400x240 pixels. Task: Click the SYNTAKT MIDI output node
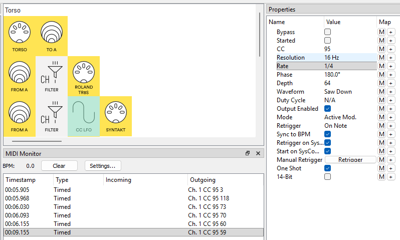coord(116,116)
